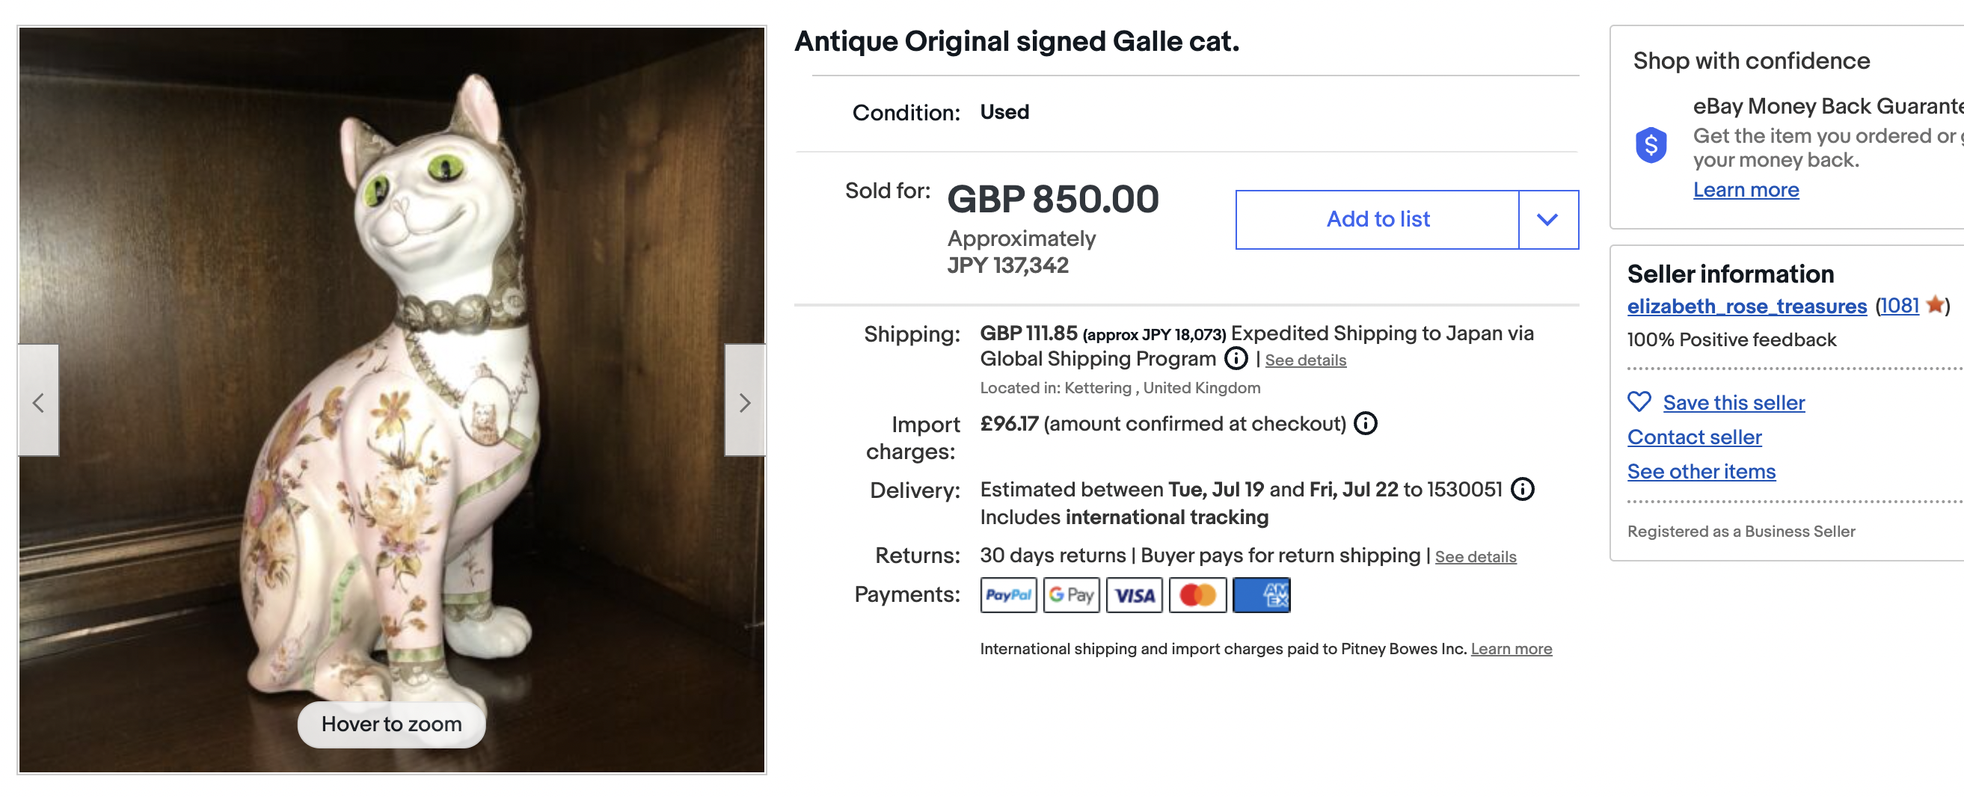Click the Money Back Guarantee shield icon
Screen dimensions: 1964x797
(x=1651, y=145)
